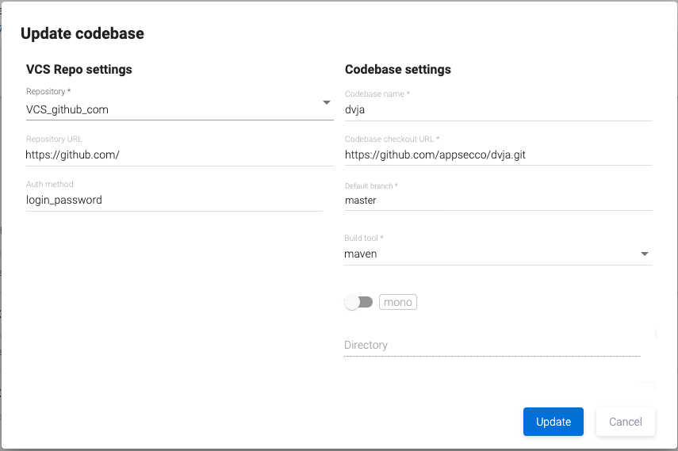Click the Update codebase dialog title
Image resolution: width=678 pixels, height=451 pixels.
(82, 33)
